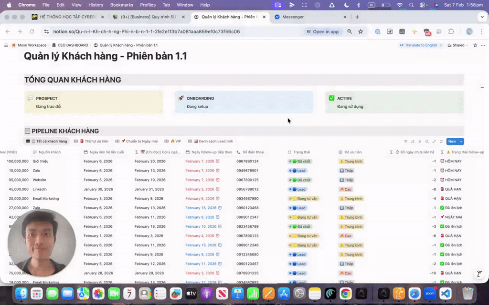The height and width of the screenshot is (305, 489).
Task: Open the database sort icon
Action: click(x=413, y=141)
